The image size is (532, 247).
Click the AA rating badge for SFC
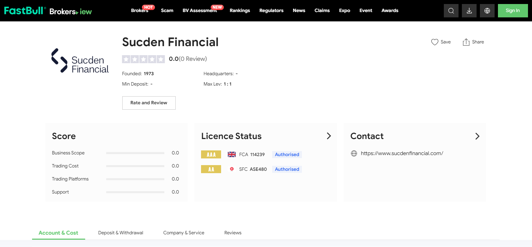click(x=211, y=169)
